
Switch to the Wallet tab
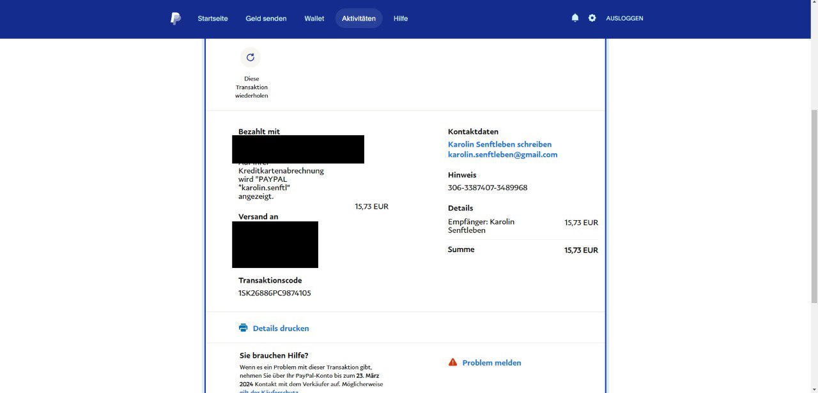coord(314,19)
